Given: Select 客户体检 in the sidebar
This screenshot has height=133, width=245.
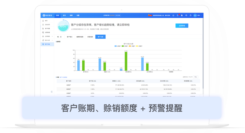Looking at the screenshot, I should (x=47, y=44).
